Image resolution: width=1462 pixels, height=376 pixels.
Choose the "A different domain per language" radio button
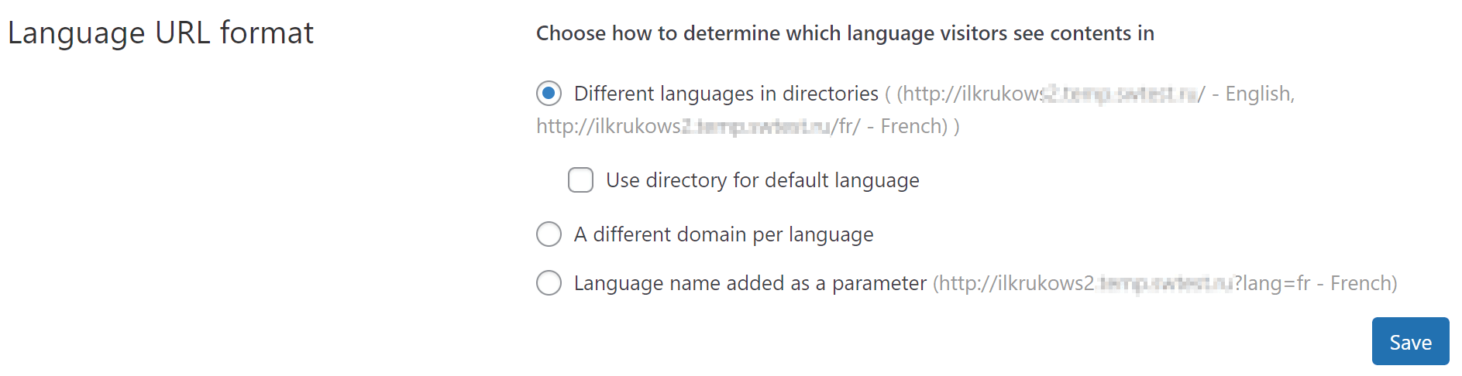pyautogui.click(x=549, y=234)
